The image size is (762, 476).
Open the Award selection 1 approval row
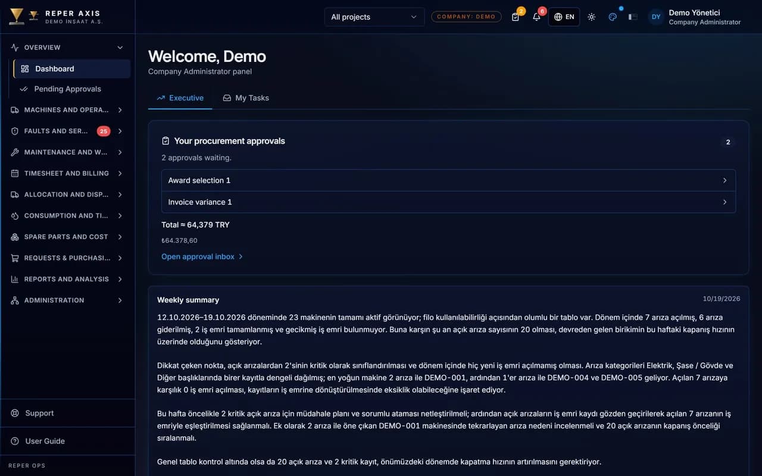click(x=448, y=180)
